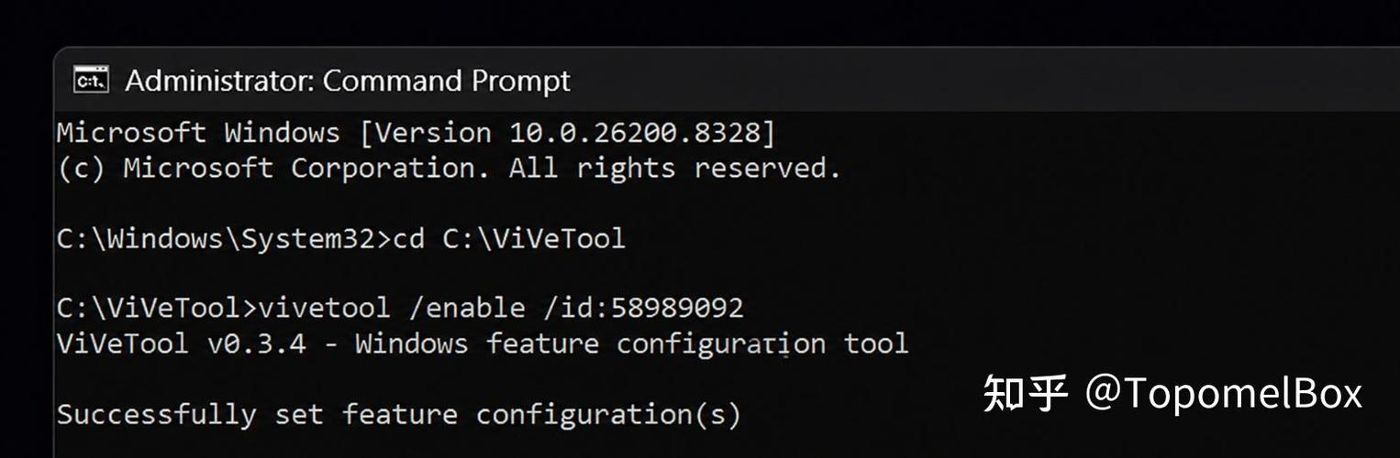1400x458 pixels.
Task: Click the cd C:\ViVeTool command text
Action: (x=509, y=239)
